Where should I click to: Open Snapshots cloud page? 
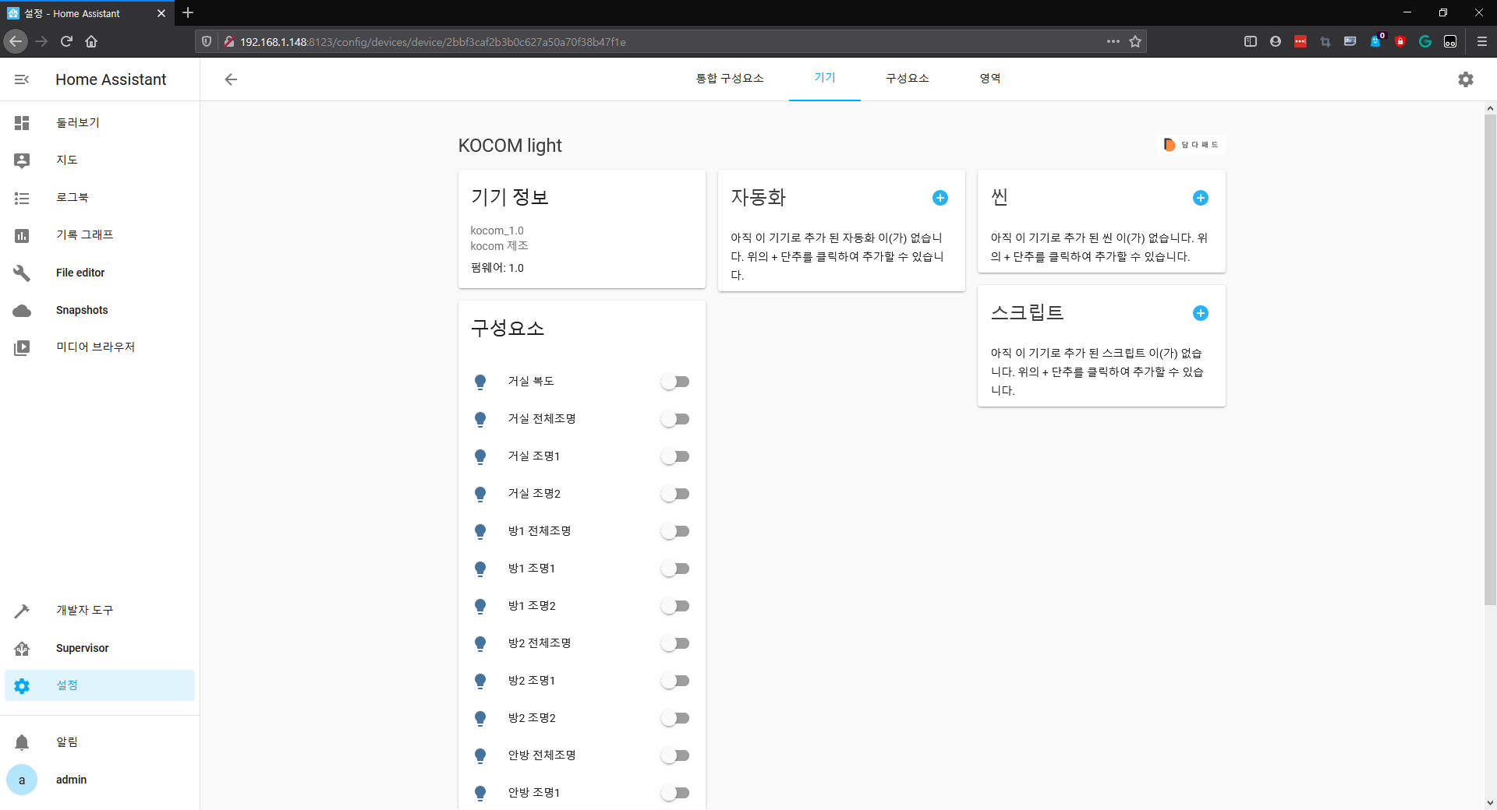tap(100, 310)
